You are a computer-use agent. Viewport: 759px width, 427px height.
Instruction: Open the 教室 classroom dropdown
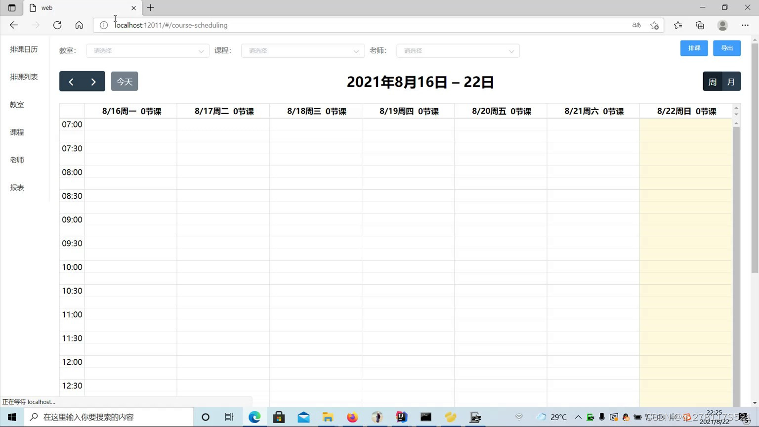148,50
